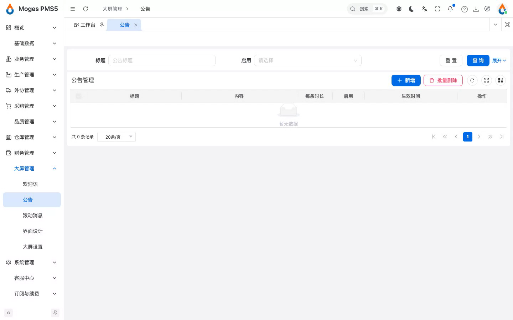This screenshot has width=513, height=320.
Task: Switch to dark mode with moon icon
Action: [411, 9]
